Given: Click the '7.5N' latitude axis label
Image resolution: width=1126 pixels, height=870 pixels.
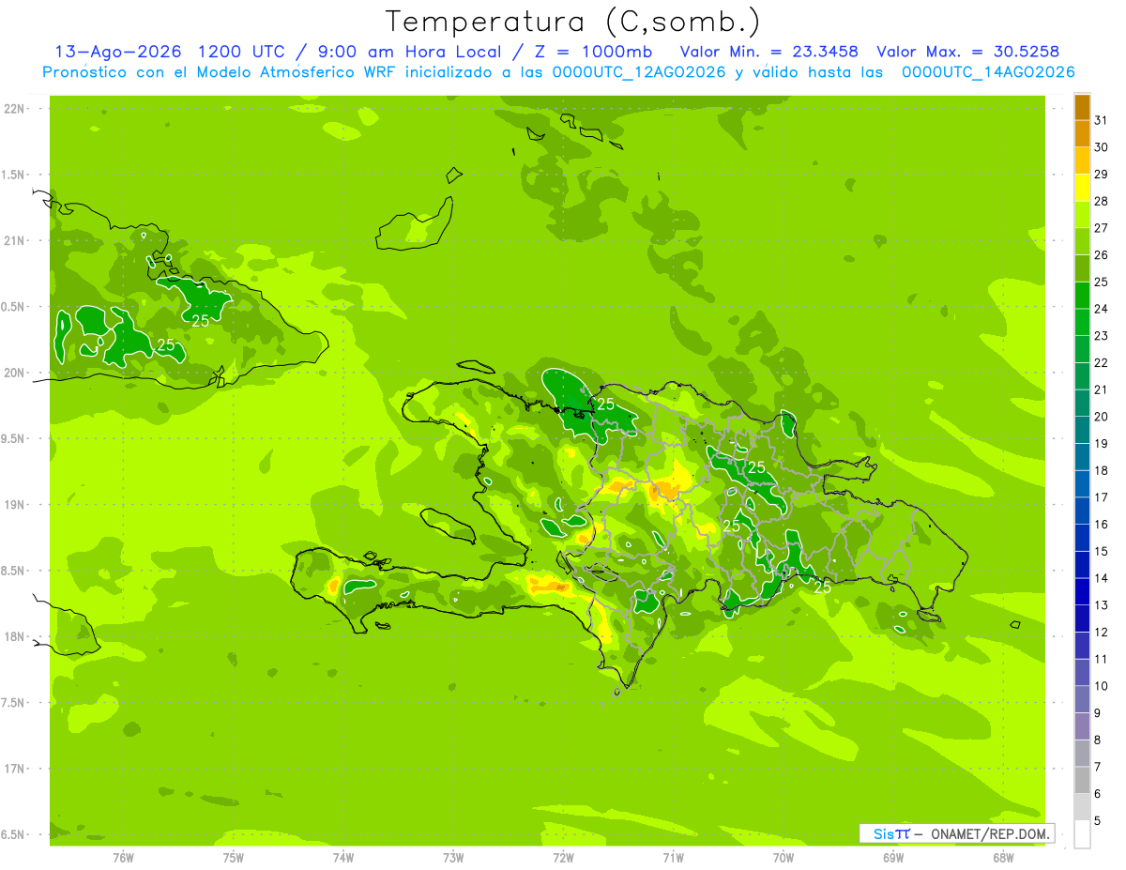Looking at the screenshot, I should tap(14, 702).
